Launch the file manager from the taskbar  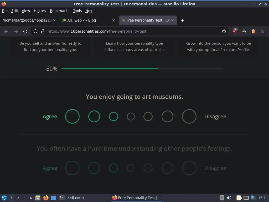tap(38, 198)
